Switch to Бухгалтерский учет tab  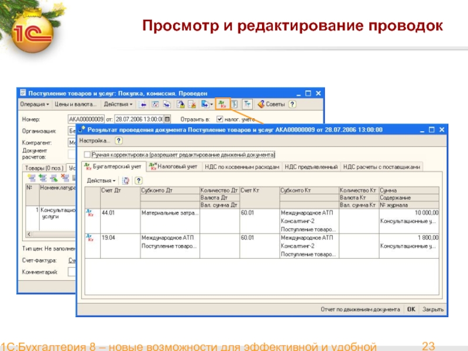coord(113,167)
